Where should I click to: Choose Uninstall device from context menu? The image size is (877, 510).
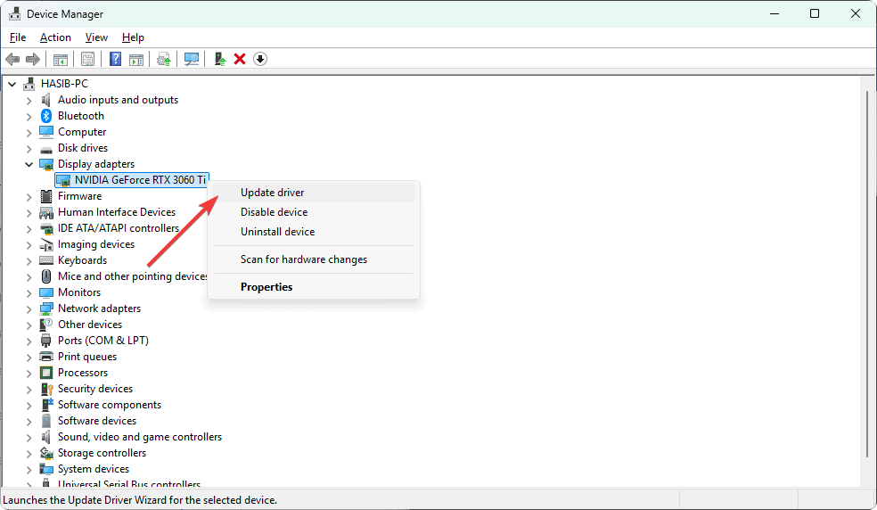[314, 232]
